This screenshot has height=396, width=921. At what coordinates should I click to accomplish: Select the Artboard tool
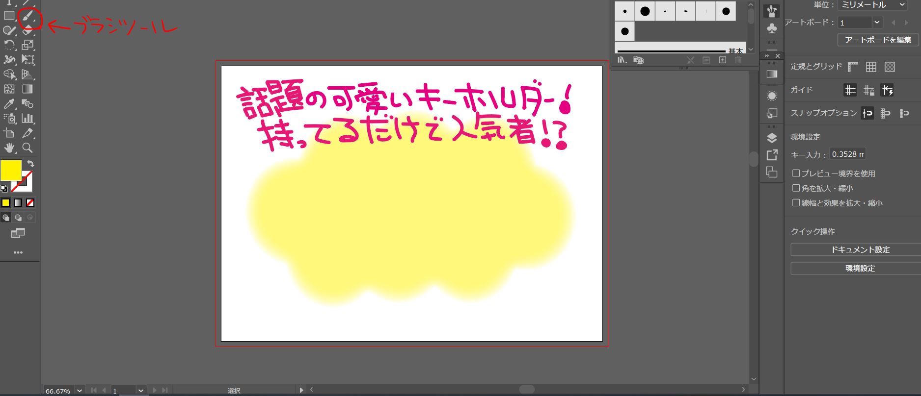tap(9, 133)
